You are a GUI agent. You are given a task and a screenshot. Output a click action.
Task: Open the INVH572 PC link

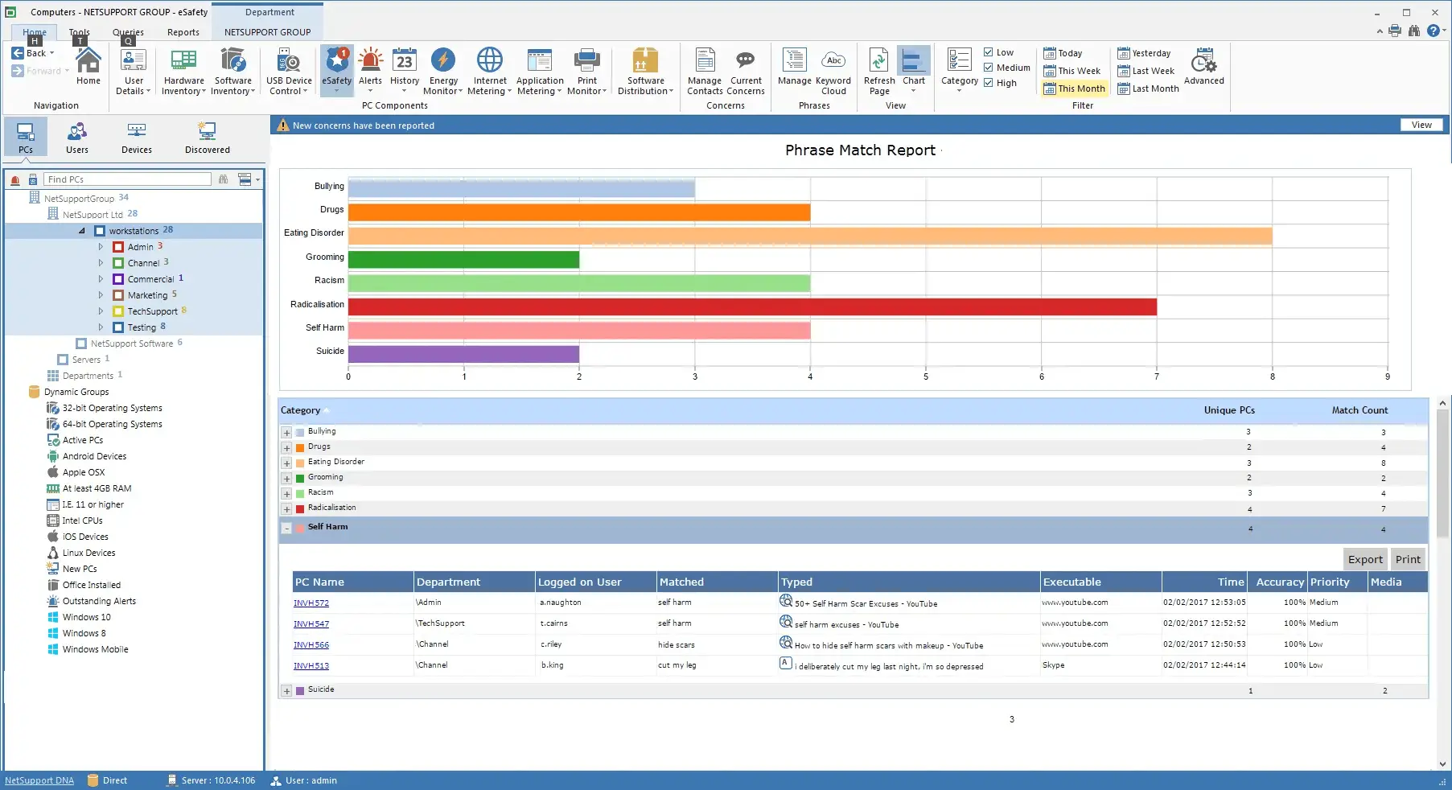[x=311, y=603]
